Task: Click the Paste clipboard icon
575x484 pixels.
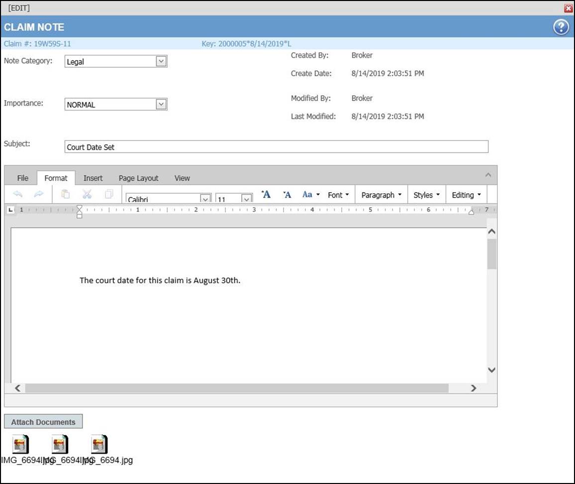Action: pyautogui.click(x=66, y=195)
